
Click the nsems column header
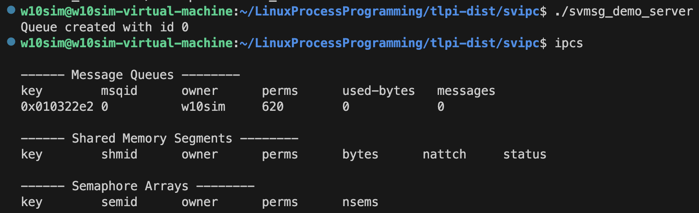coord(360,202)
